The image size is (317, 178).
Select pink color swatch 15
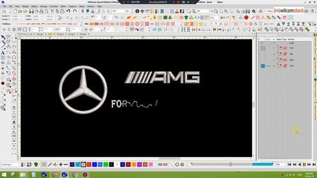coord(151,165)
